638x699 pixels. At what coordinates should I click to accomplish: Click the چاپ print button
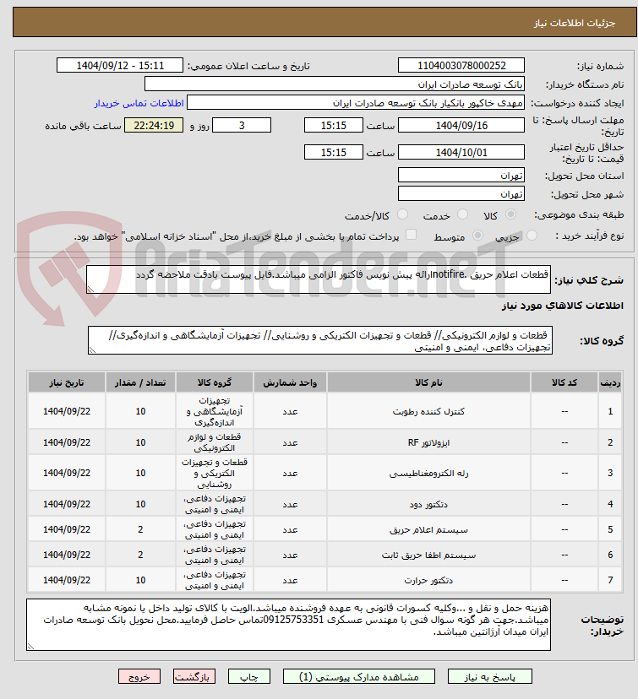[249, 677]
